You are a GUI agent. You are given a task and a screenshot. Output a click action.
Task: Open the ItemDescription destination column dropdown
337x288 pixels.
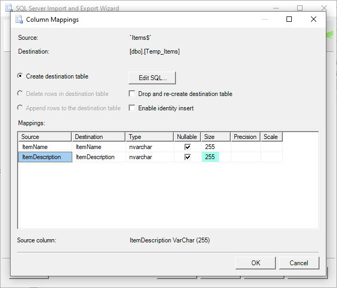(98, 157)
